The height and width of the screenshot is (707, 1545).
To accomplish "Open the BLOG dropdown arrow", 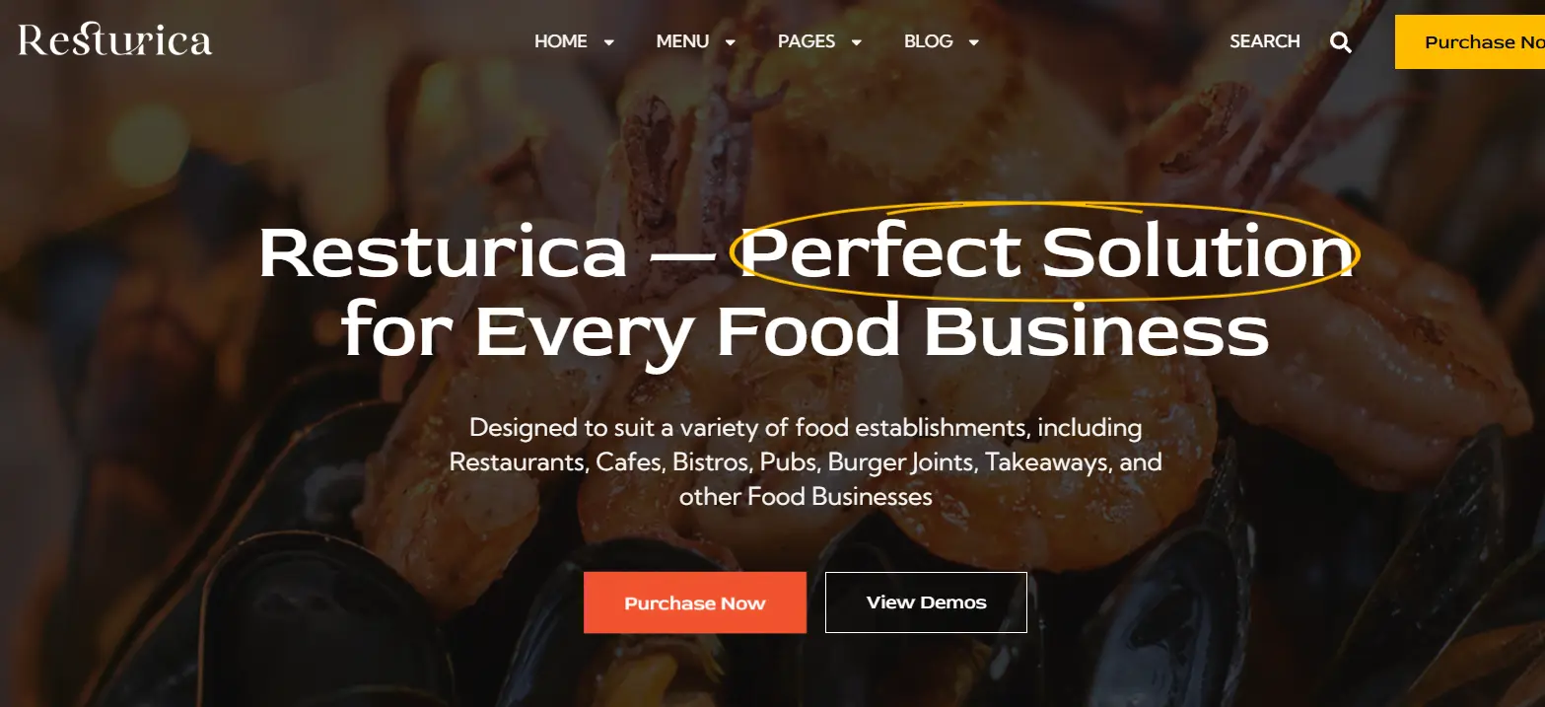I will click(974, 42).
